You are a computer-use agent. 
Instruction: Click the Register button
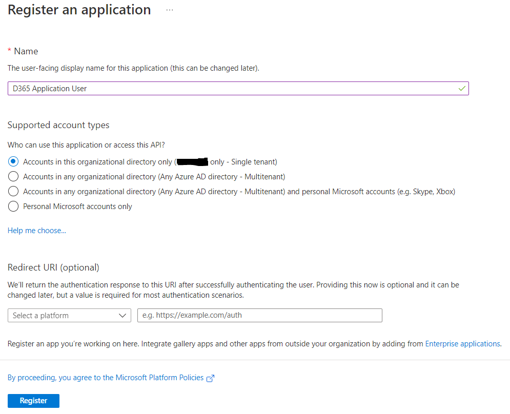click(x=33, y=401)
